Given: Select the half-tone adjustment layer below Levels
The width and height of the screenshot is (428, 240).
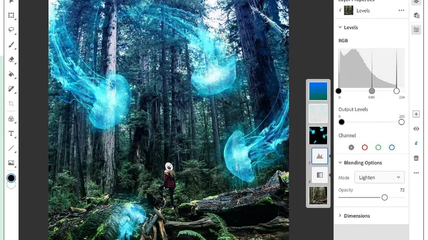Looking at the screenshot, I should click(x=320, y=175).
